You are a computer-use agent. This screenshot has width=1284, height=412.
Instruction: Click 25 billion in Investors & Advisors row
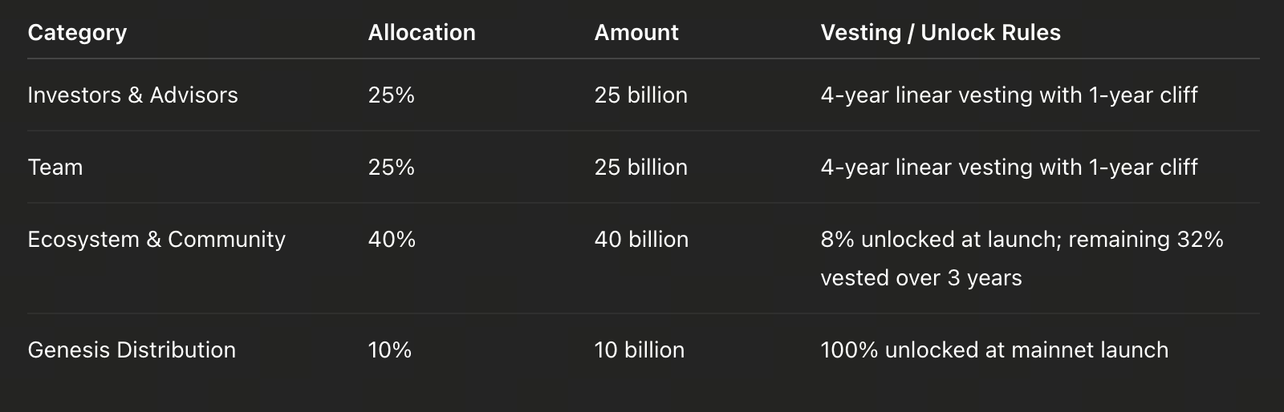click(x=640, y=95)
